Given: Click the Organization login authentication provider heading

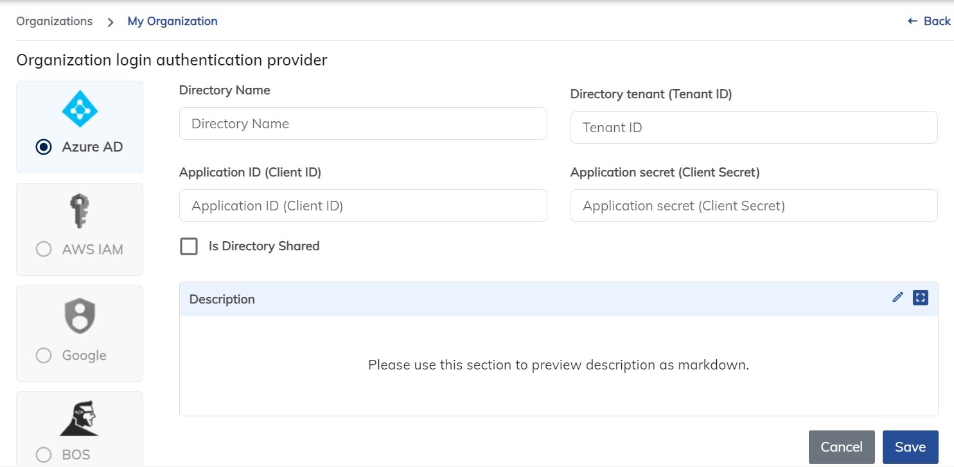Looking at the screenshot, I should [172, 60].
